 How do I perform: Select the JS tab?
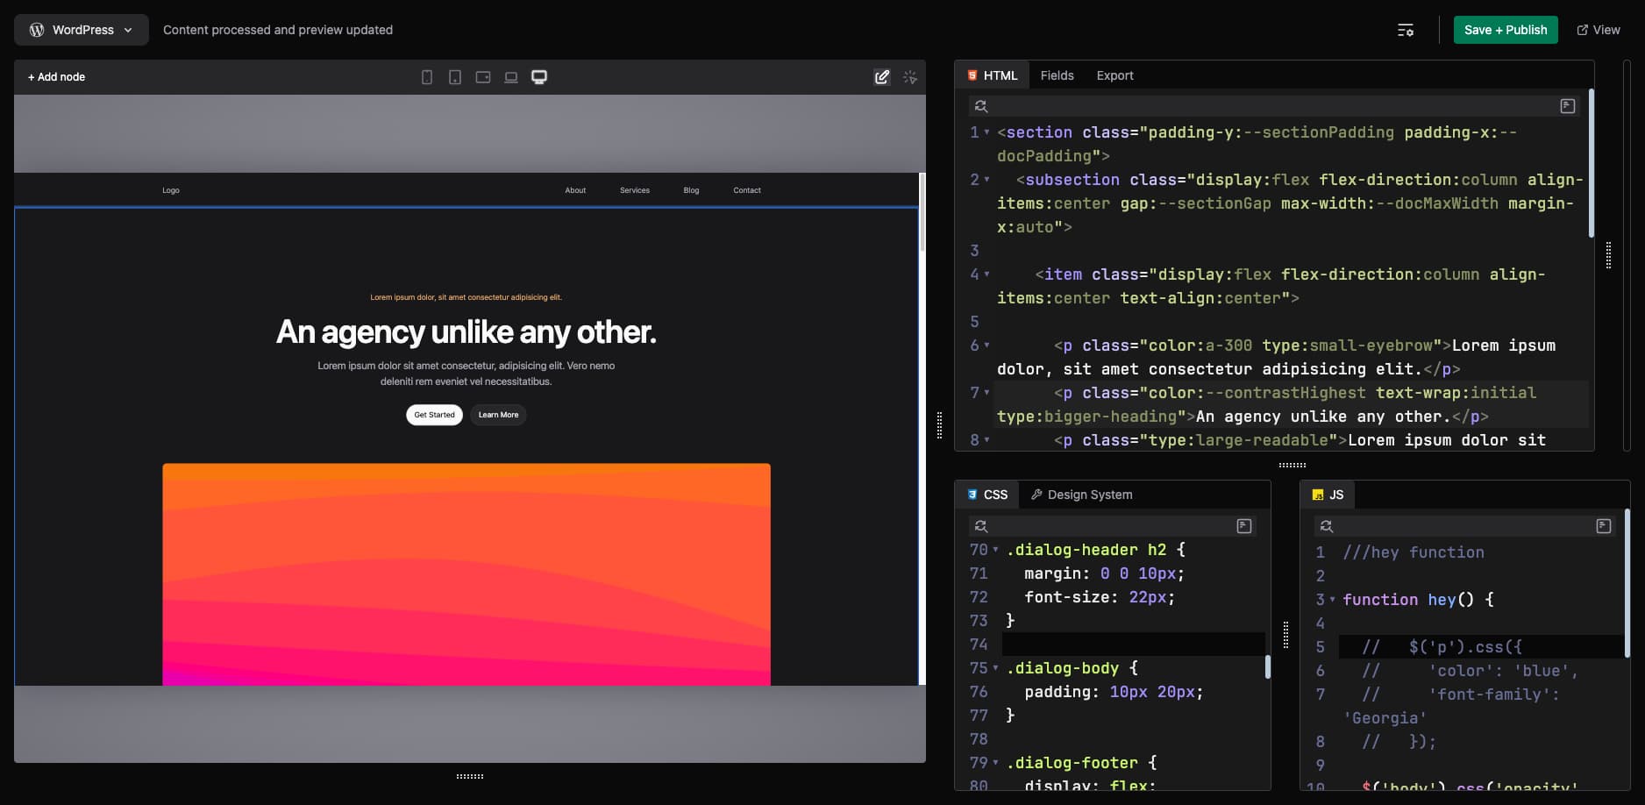click(x=1328, y=495)
